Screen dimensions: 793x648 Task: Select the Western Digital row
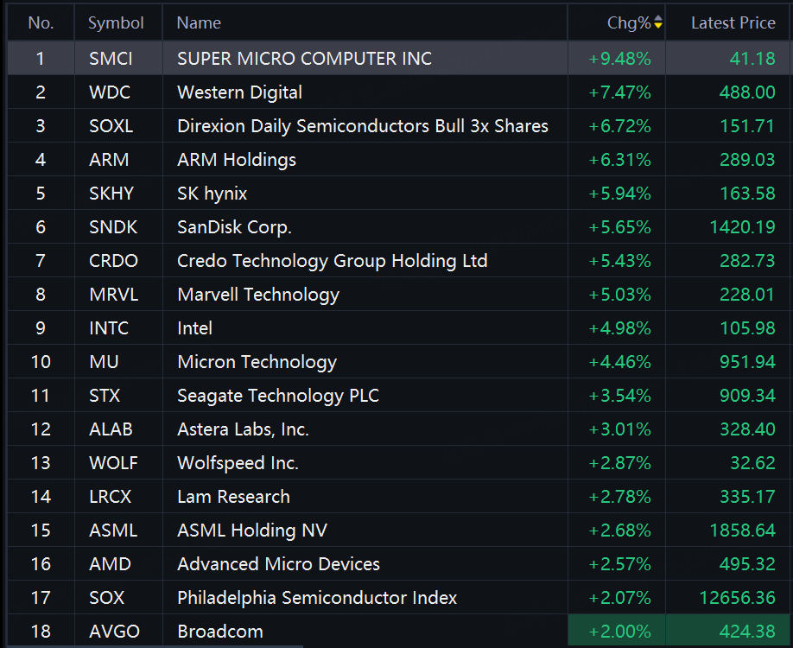[400, 92]
